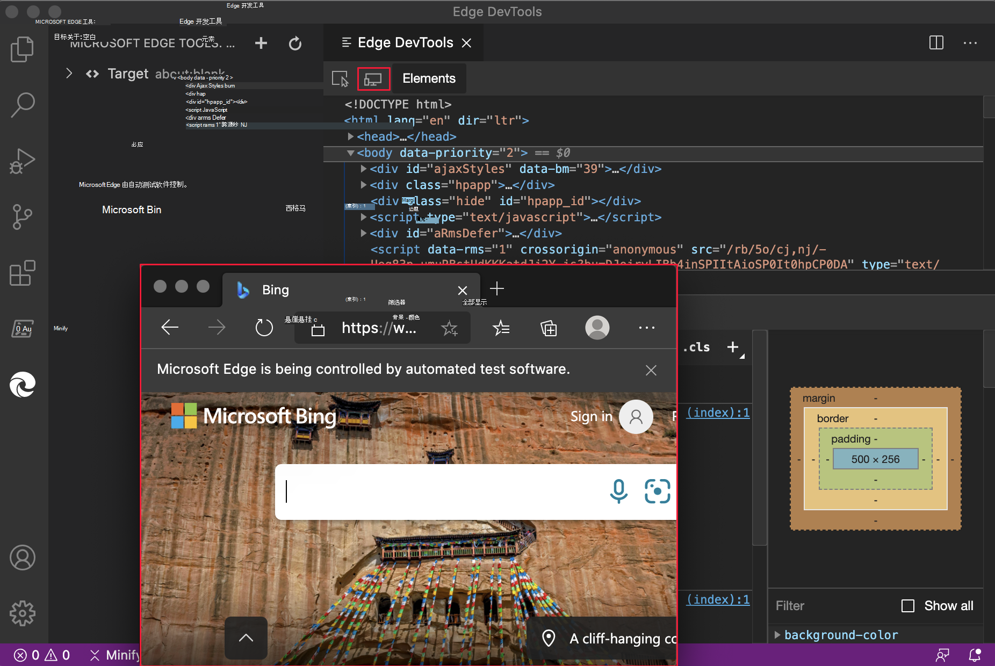Expand the background-color computed property
Image resolution: width=995 pixels, height=666 pixels.
tap(777, 635)
